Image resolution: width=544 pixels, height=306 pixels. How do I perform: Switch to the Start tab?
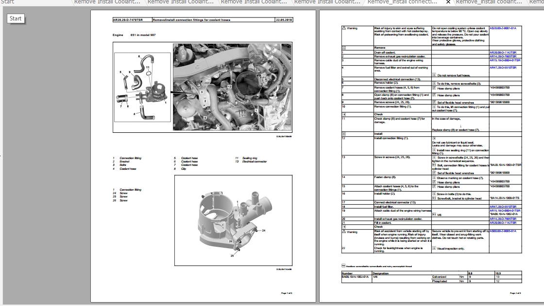pos(7,2)
